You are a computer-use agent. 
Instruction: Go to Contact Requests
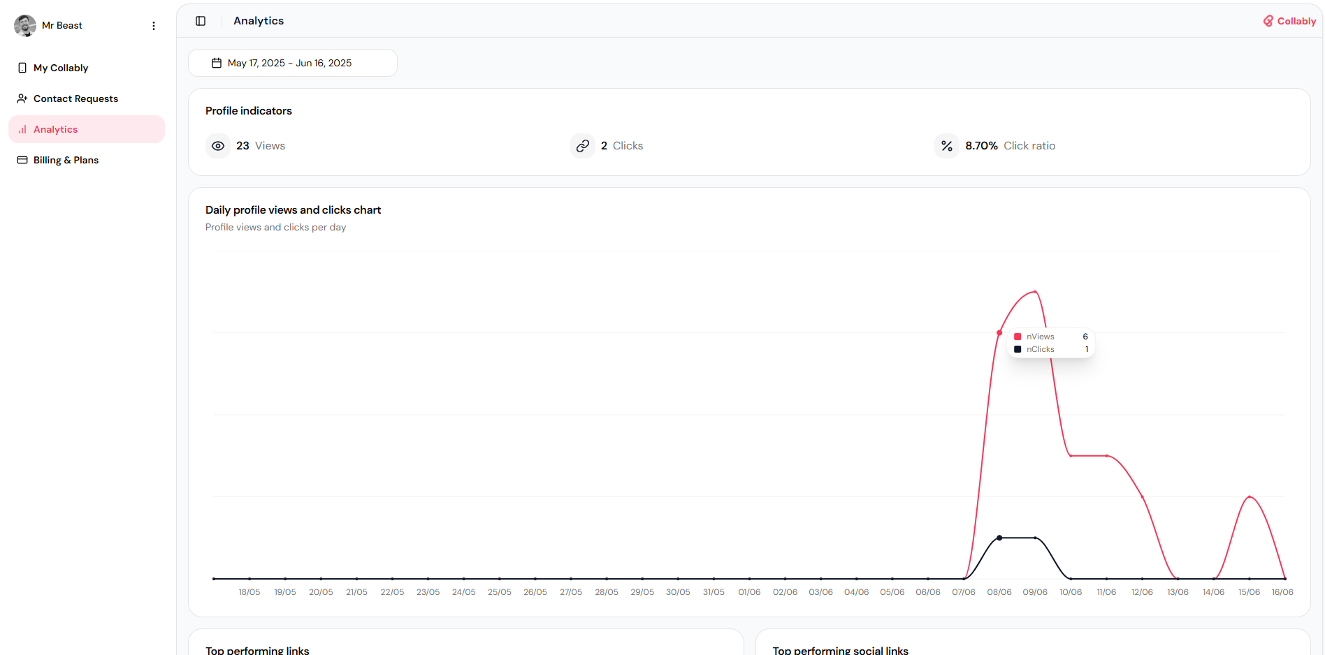87,98
